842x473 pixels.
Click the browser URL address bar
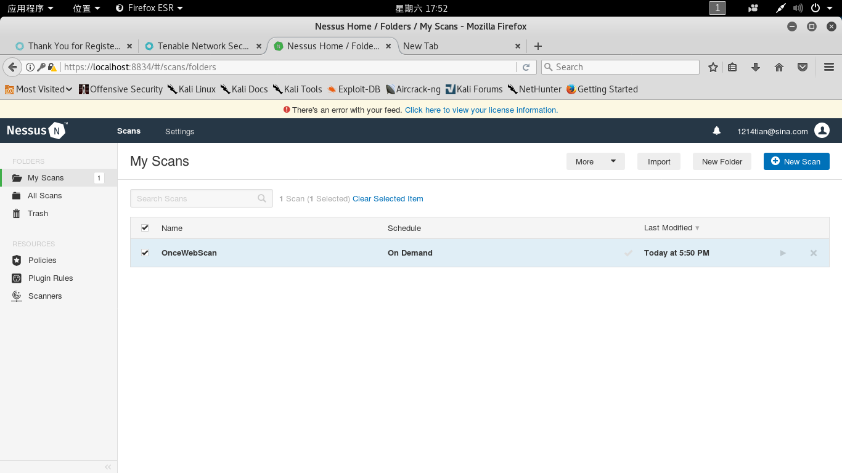coord(288,67)
